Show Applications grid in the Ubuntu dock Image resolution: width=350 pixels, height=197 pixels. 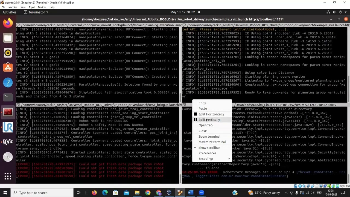coord(8,176)
